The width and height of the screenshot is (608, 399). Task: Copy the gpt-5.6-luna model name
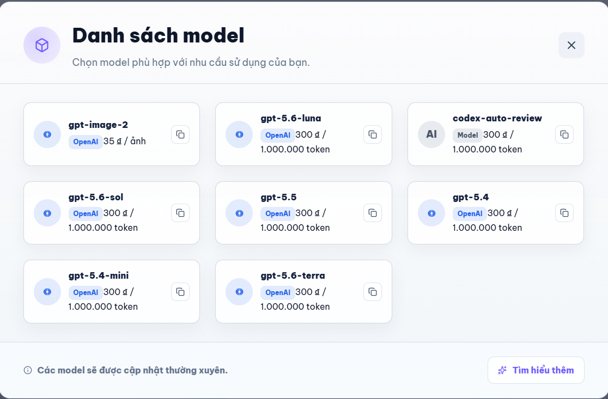coord(373,134)
